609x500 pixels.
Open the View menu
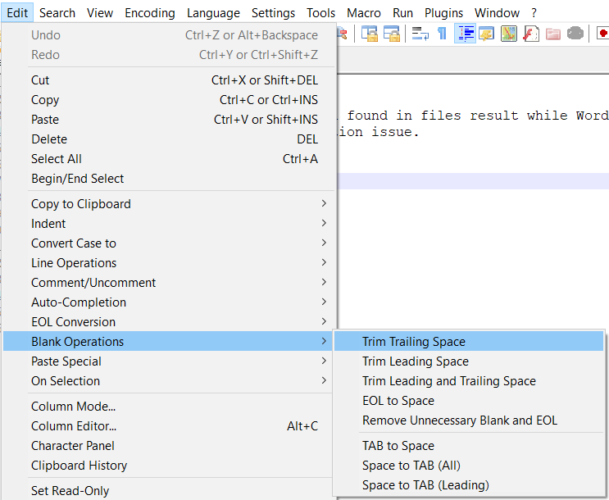(100, 13)
